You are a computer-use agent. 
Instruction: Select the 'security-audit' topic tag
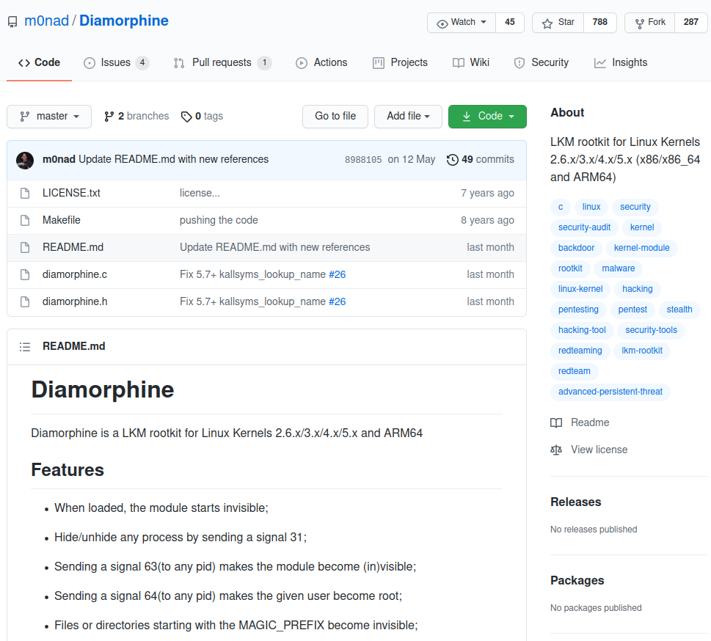pos(584,227)
